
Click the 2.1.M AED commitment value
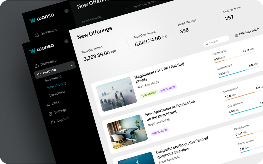coord(224,73)
